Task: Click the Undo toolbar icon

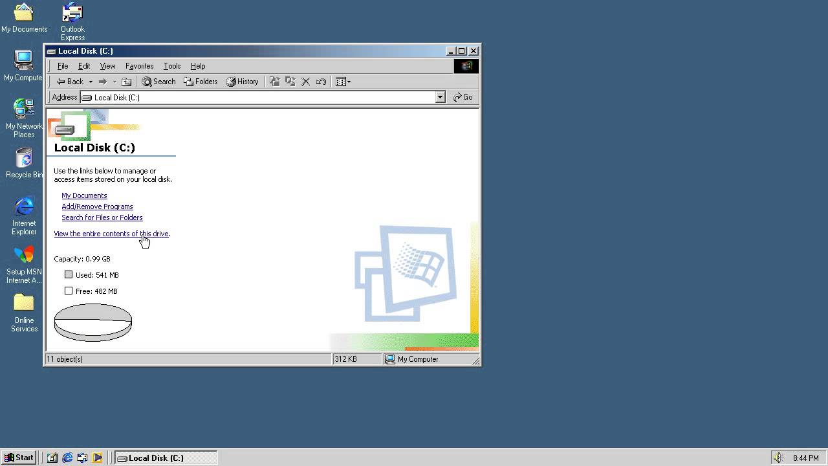Action: (x=321, y=82)
